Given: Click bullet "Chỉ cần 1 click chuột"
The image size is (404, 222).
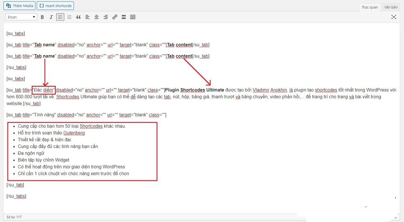Looking at the screenshot, I should [74, 174].
